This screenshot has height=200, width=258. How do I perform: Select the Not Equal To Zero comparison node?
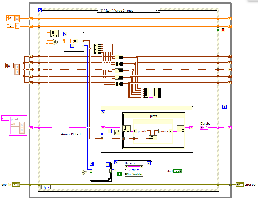pyautogui.click(x=84, y=172)
